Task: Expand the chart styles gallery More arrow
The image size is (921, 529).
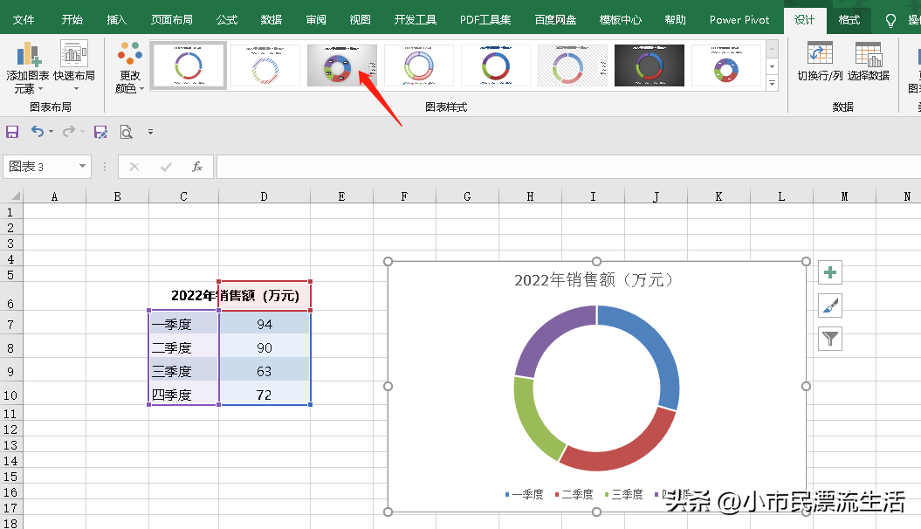Action: pos(773,84)
